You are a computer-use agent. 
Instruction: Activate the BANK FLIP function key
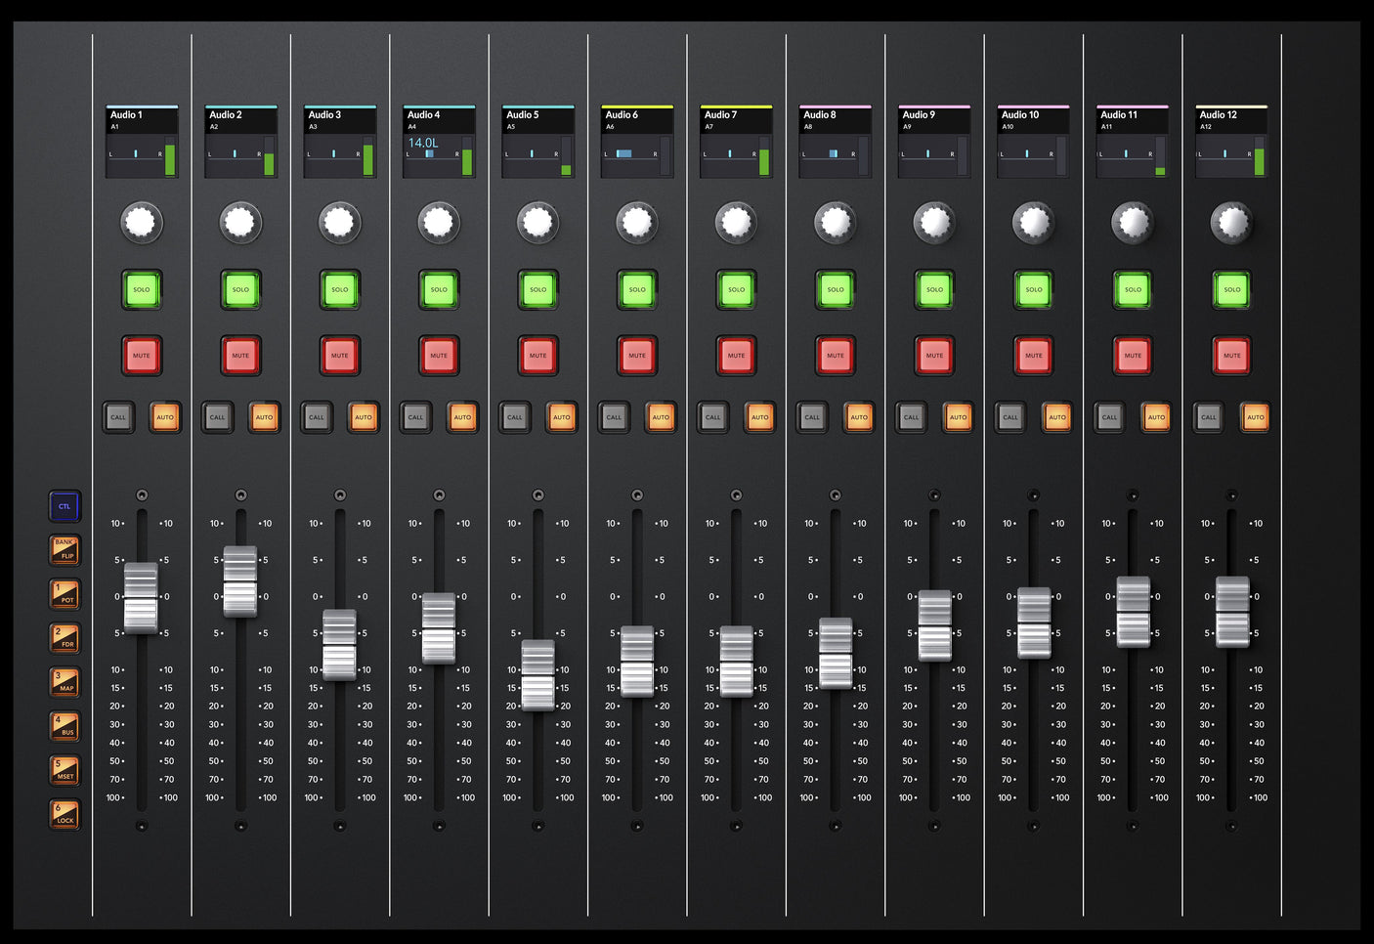click(64, 549)
